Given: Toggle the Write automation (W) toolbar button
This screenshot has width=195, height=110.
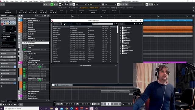Looking at the screenshot, I should point(55,4).
